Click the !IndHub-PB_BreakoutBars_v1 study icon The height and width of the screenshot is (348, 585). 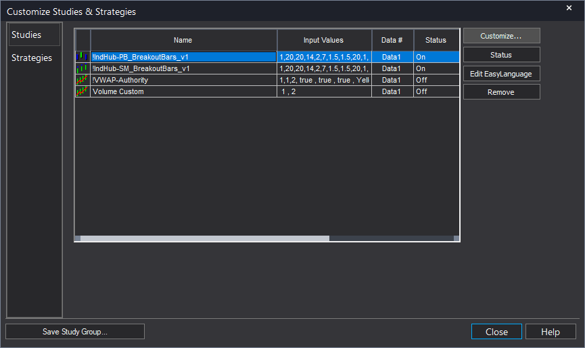click(x=83, y=57)
